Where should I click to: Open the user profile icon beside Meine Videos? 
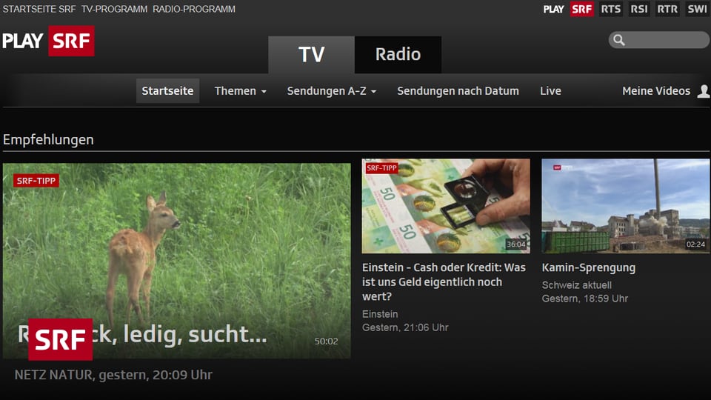point(704,91)
